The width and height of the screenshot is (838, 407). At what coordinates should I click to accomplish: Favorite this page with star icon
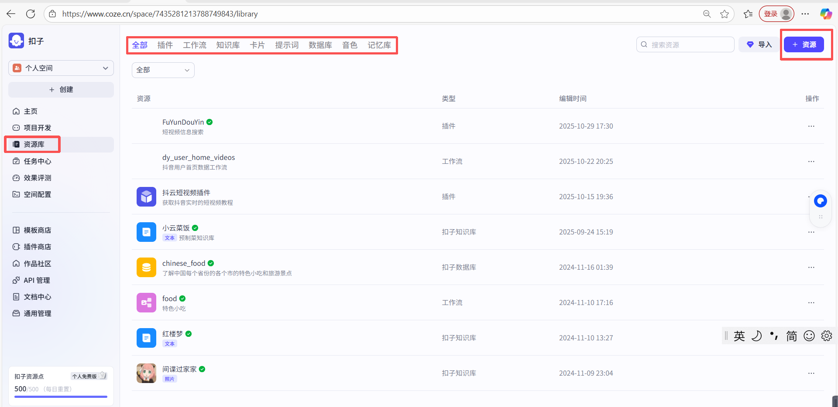click(x=725, y=14)
